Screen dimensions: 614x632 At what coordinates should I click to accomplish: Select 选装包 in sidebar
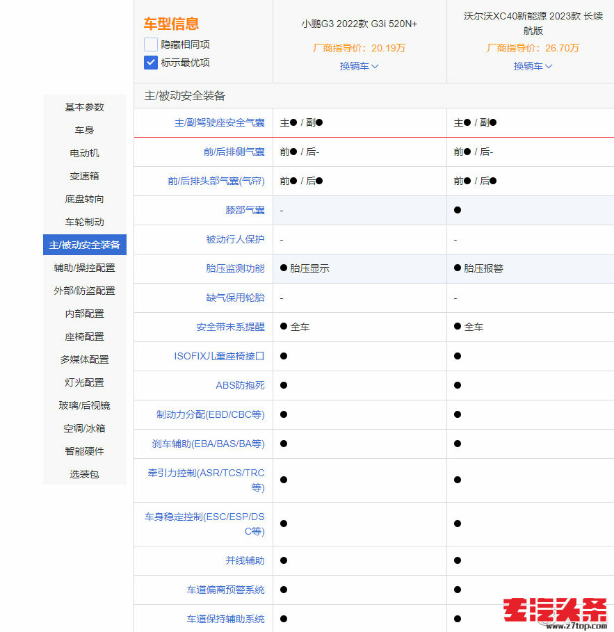coord(85,474)
